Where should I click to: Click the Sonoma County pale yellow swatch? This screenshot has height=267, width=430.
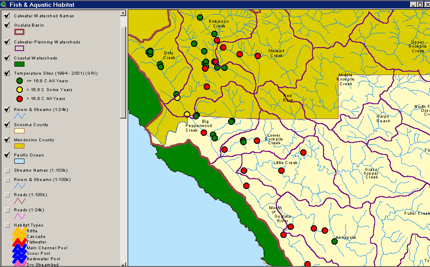(x=19, y=131)
